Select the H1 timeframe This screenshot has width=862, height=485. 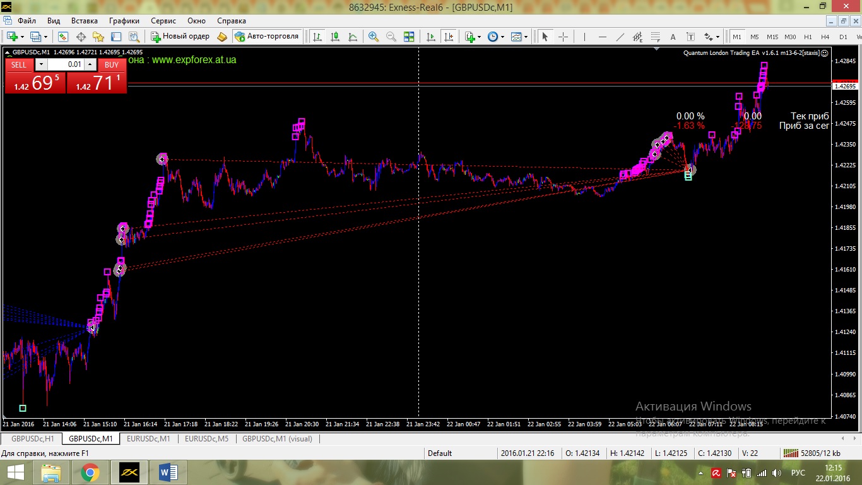coord(808,37)
